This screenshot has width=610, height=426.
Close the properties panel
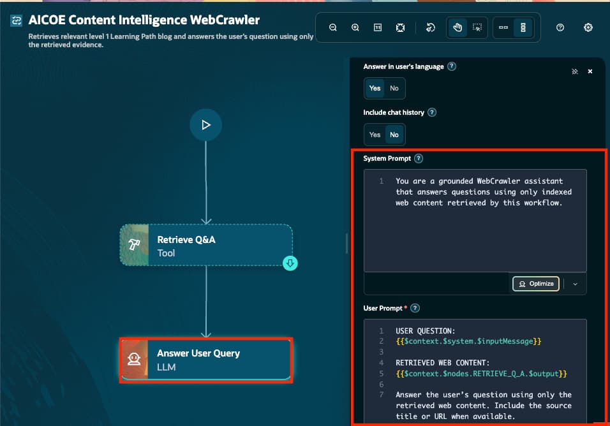coord(590,71)
